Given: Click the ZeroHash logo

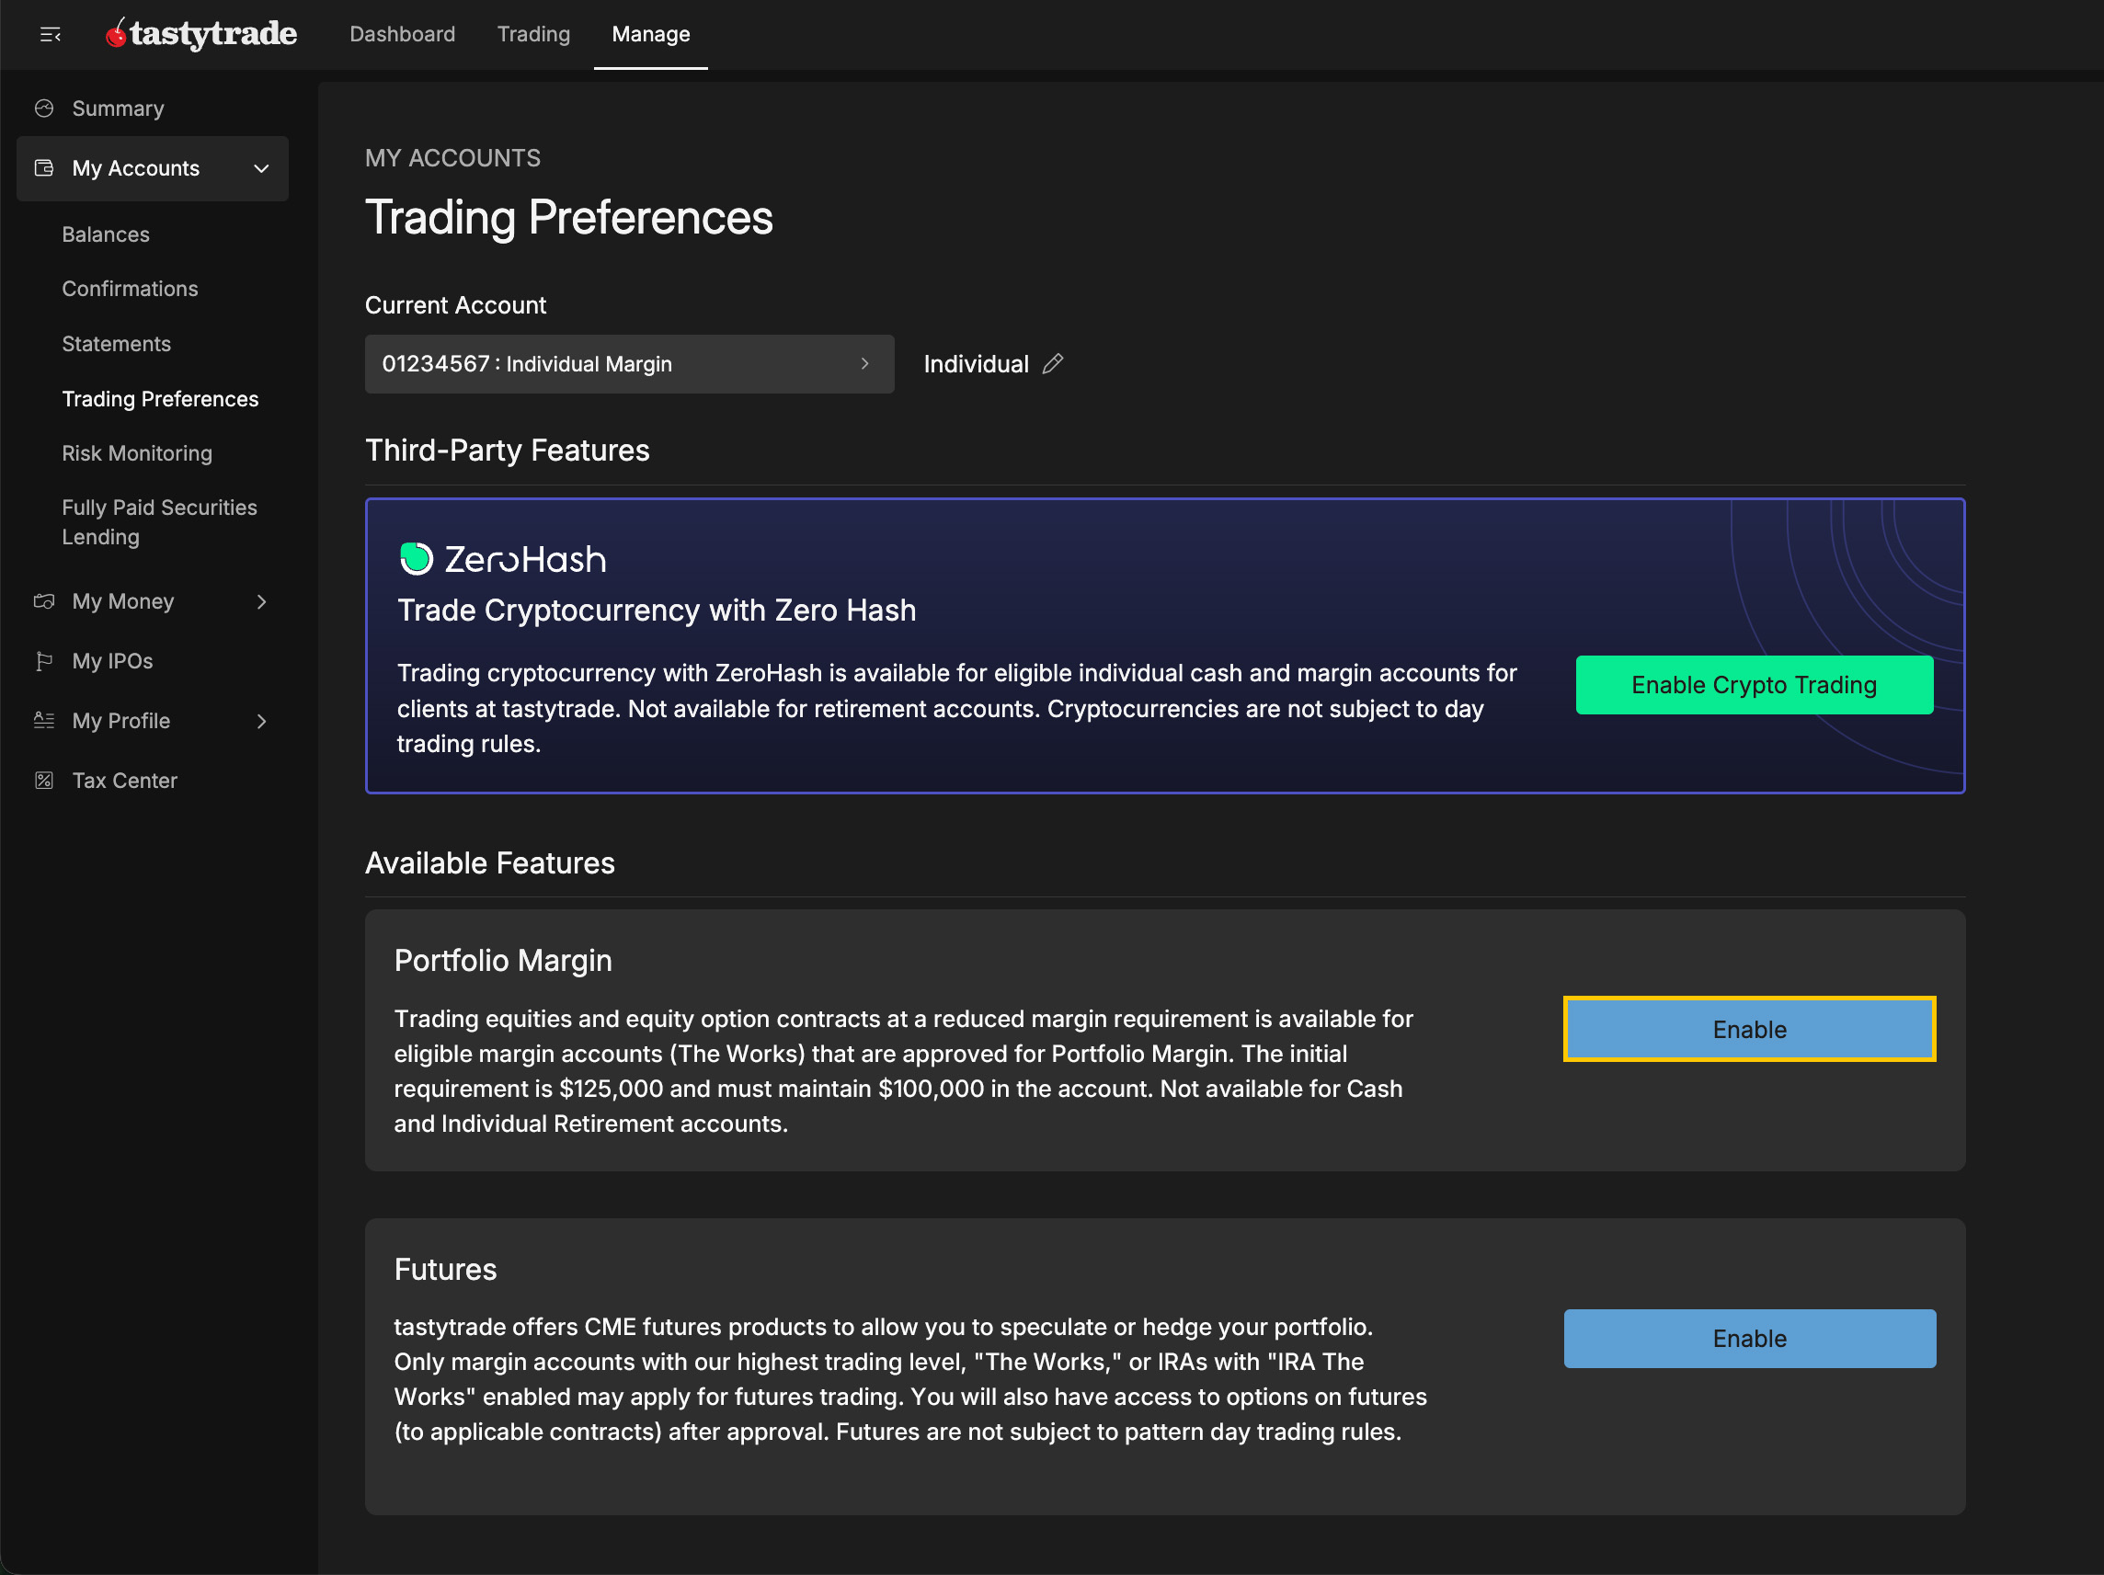Looking at the screenshot, I should (x=503, y=559).
